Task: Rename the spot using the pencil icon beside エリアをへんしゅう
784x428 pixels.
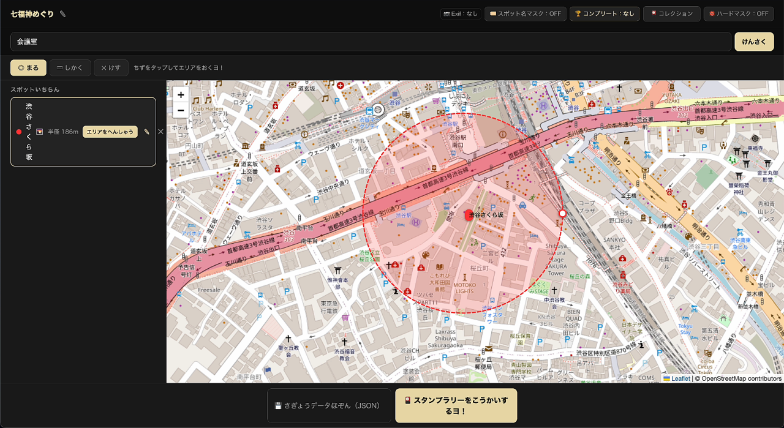Action: pyautogui.click(x=146, y=132)
